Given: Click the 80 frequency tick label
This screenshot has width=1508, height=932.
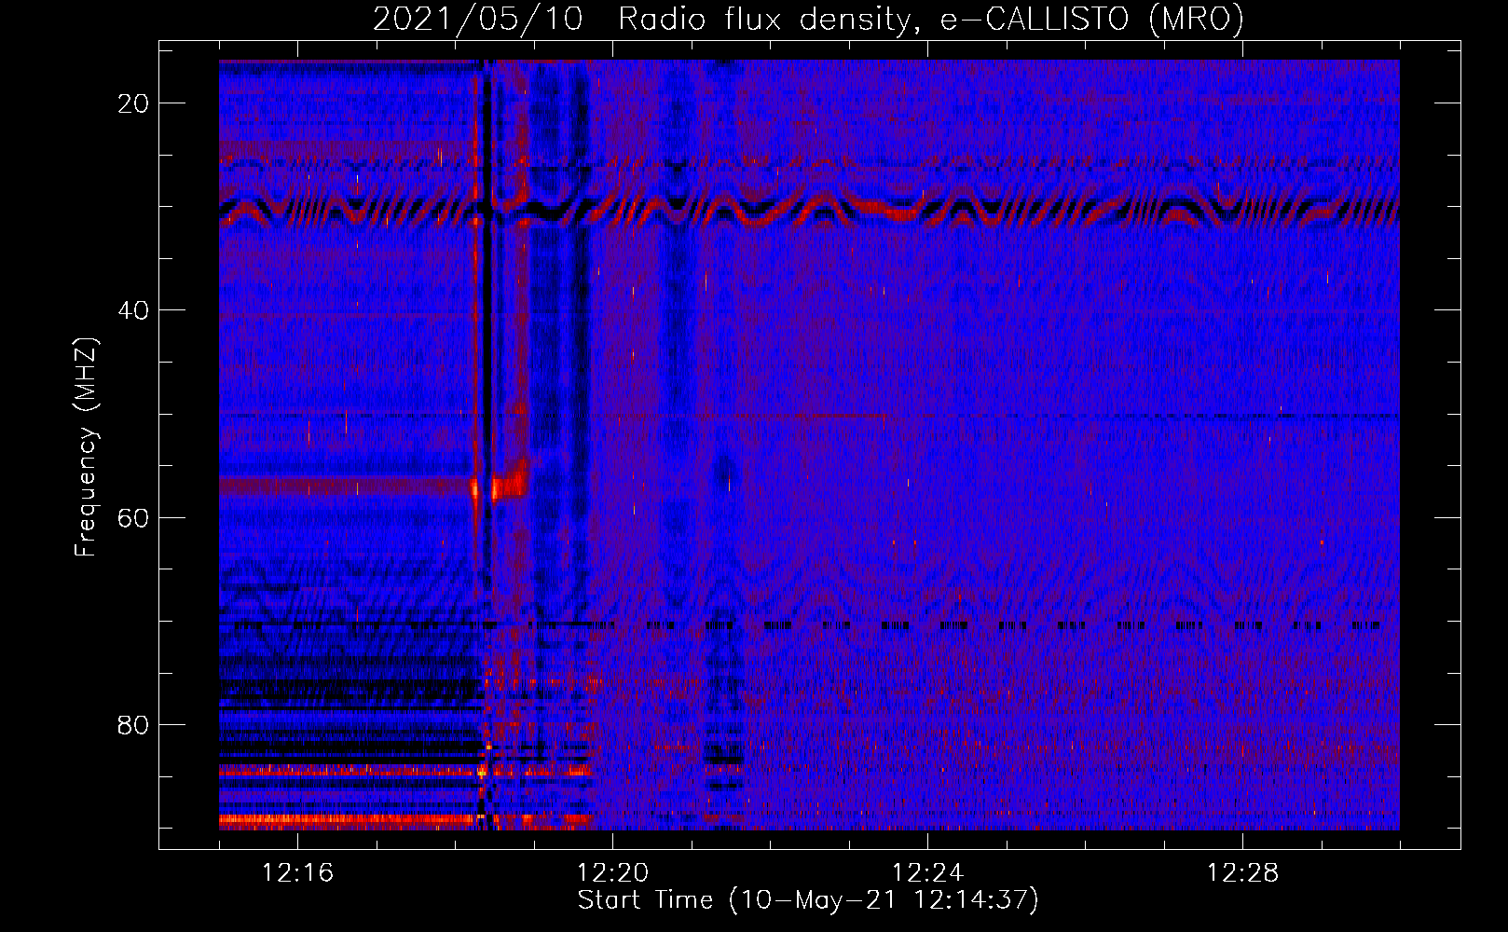Looking at the screenshot, I should click(133, 725).
